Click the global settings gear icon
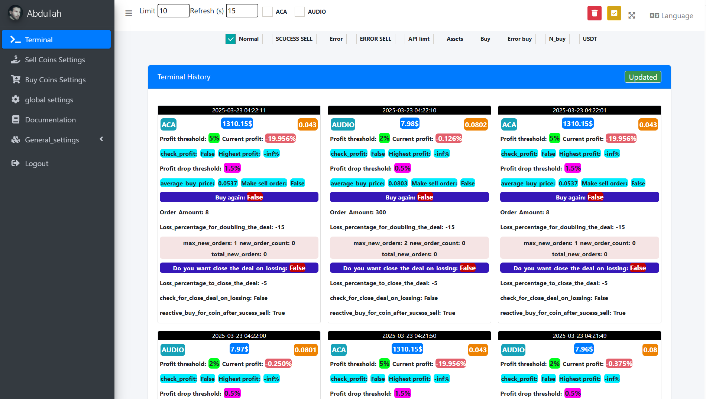Image resolution: width=706 pixels, height=399 pixels. click(x=15, y=99)
